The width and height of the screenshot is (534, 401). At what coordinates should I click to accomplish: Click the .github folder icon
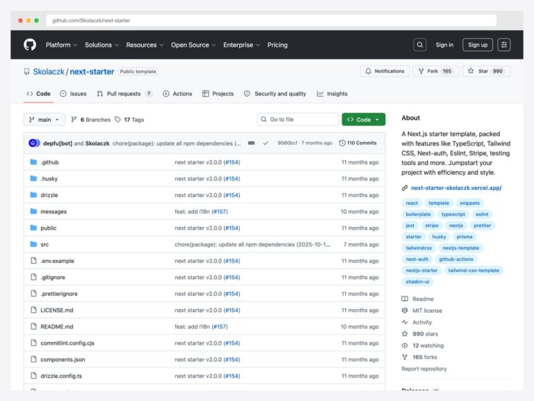point(33,162)
